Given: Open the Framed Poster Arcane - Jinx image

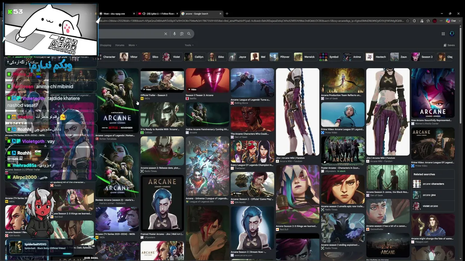Looking at the screenshot, I should coord(162,203).
